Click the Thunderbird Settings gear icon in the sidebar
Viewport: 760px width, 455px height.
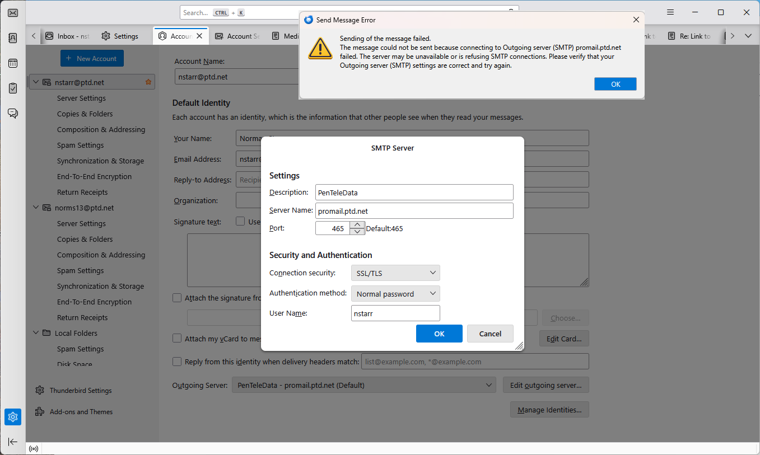click(40, 391)
